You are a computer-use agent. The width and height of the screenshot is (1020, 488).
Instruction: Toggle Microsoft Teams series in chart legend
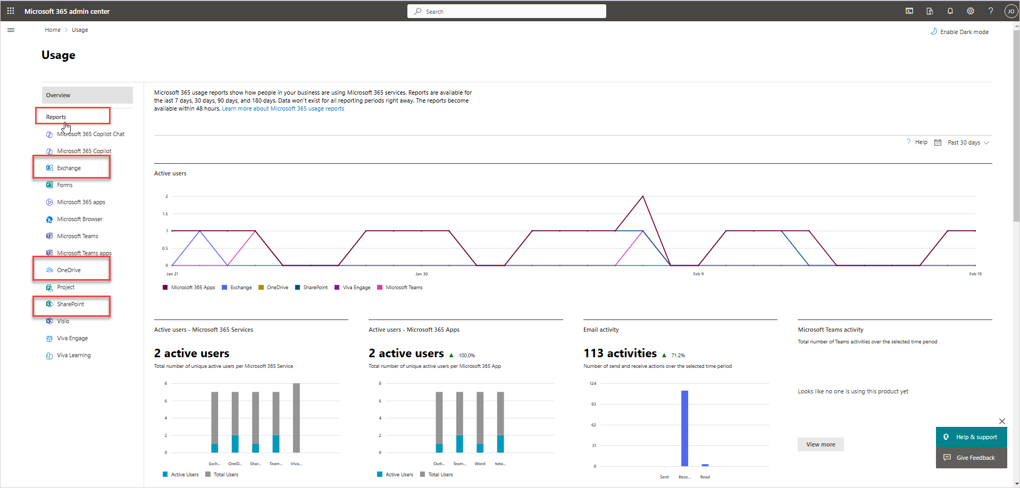pos(400,288)
